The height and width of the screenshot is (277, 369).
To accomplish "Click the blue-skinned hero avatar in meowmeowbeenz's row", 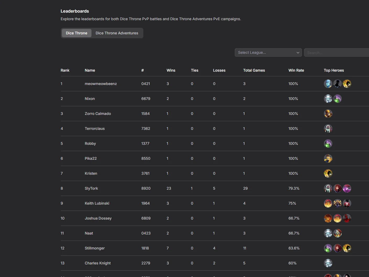I will coord(328,84).
